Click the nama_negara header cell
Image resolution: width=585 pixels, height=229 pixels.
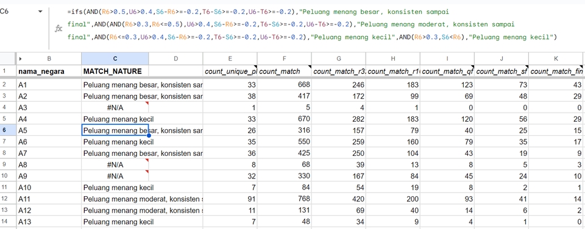(49, 71)
